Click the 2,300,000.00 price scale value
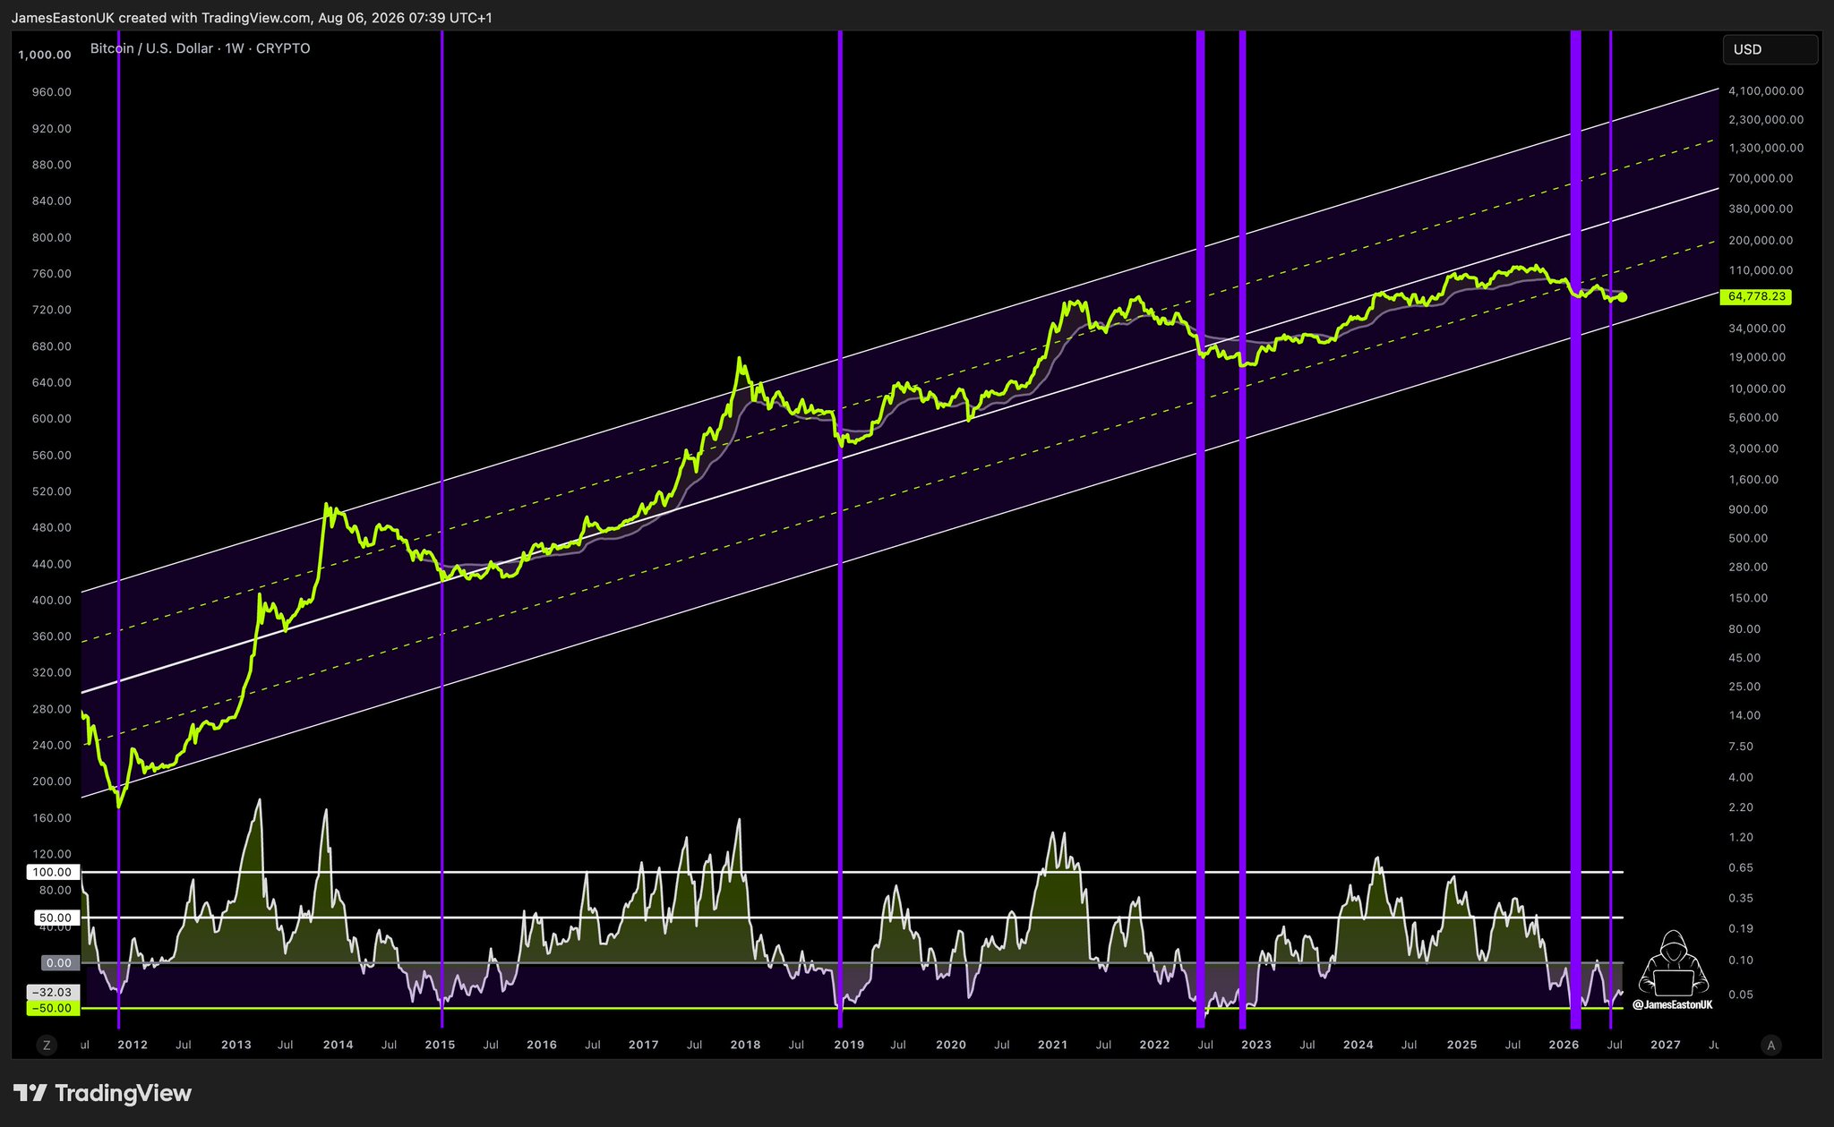Screen dimensions: 1834x1127 coord(1766,120)
